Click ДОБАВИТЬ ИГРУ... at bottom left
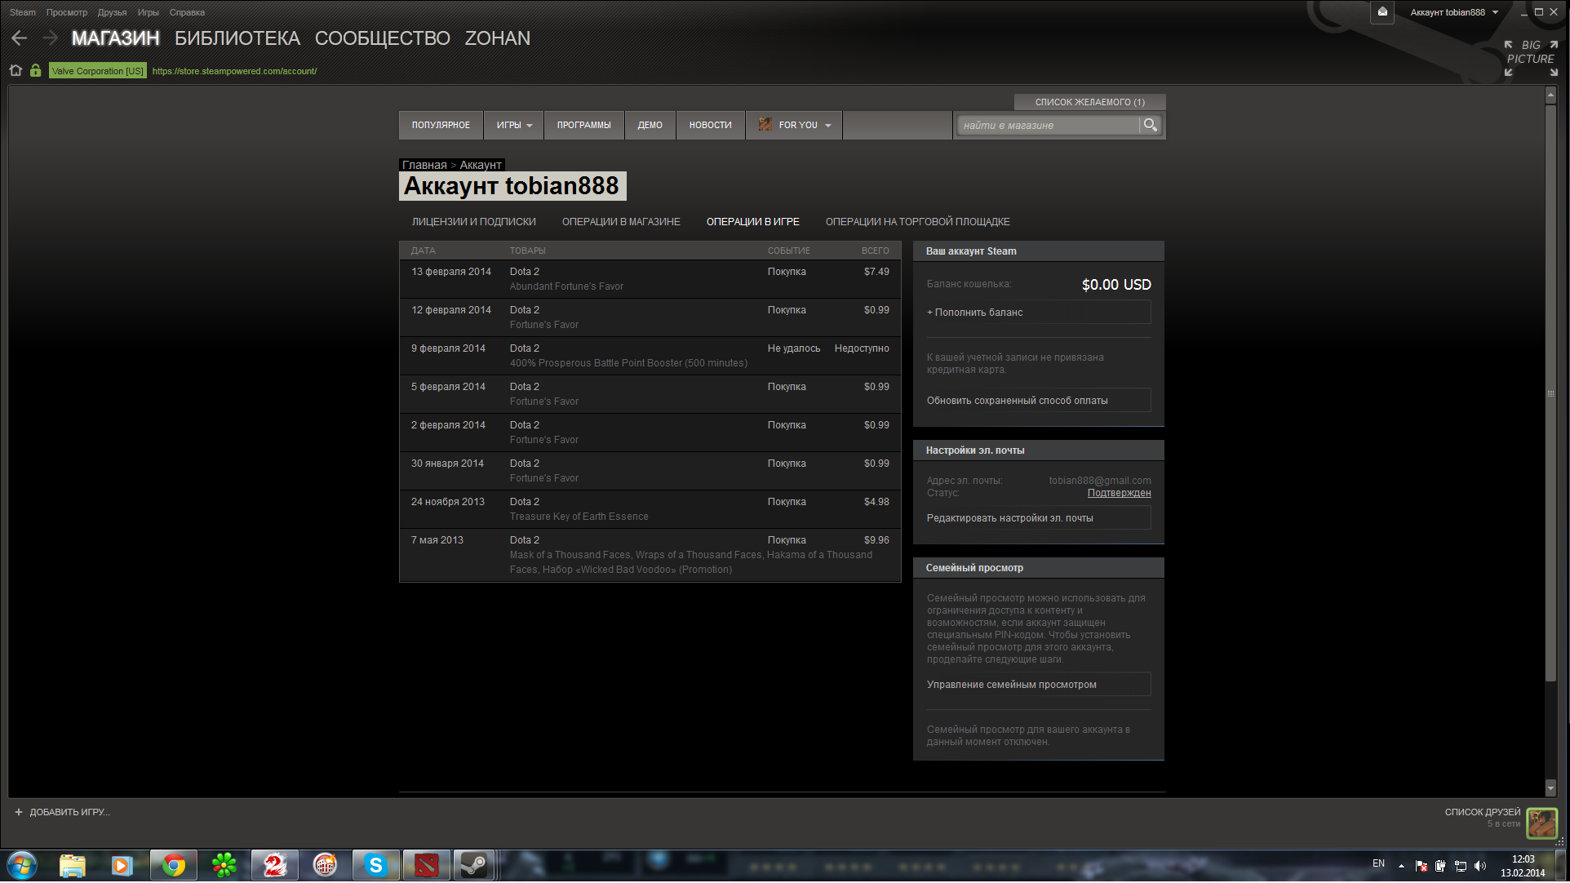Screen dimensions: 1570x883 tap(70, 813)
